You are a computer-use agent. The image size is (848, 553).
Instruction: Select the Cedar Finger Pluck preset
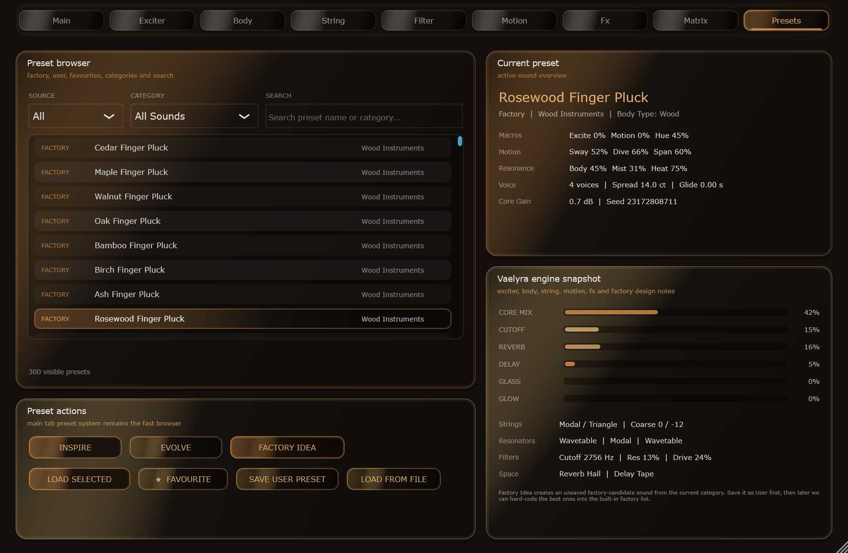tap(243, 148)
